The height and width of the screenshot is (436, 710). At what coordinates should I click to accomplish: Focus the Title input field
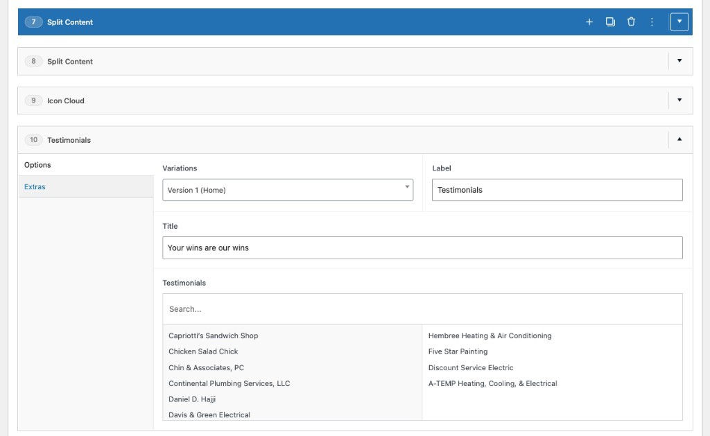click(x=422, y=247)
